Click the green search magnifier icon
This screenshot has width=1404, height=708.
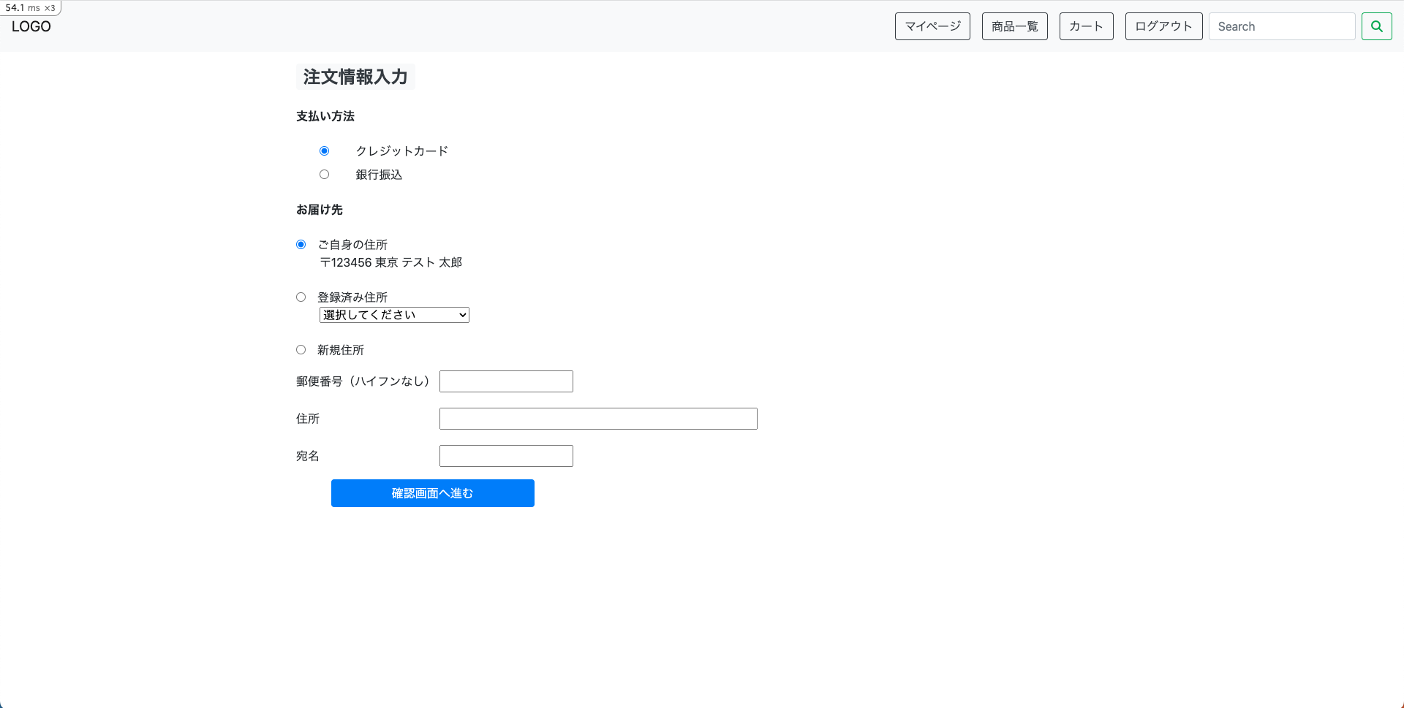(1376, 26)
